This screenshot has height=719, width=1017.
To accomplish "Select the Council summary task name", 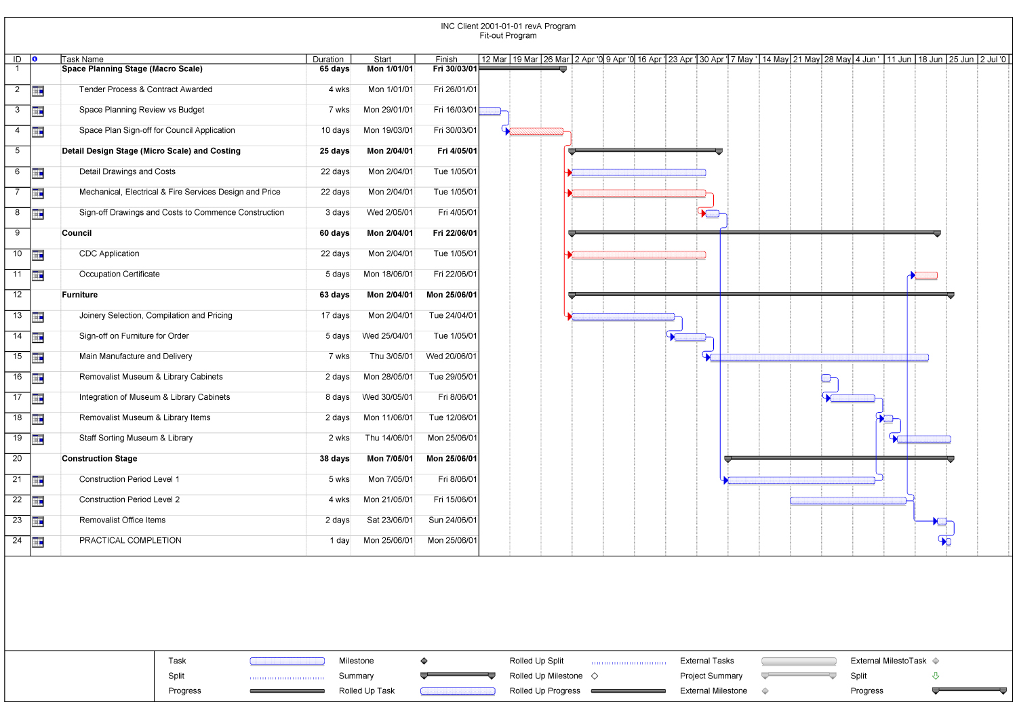I will coord(77,233).
